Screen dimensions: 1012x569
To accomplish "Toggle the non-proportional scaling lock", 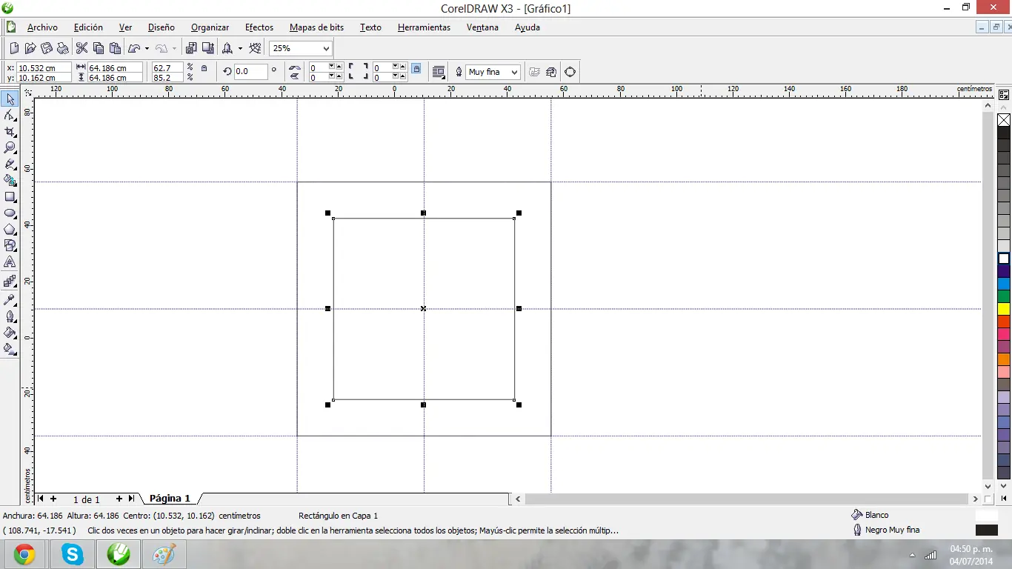I will tap(204, 68).
